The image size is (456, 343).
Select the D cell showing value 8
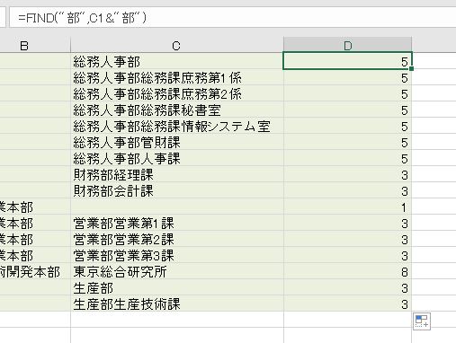pos(348,271)
